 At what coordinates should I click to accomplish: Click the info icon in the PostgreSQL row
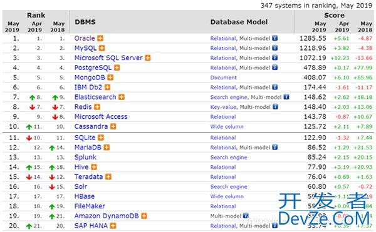click(x=275, y=68)
